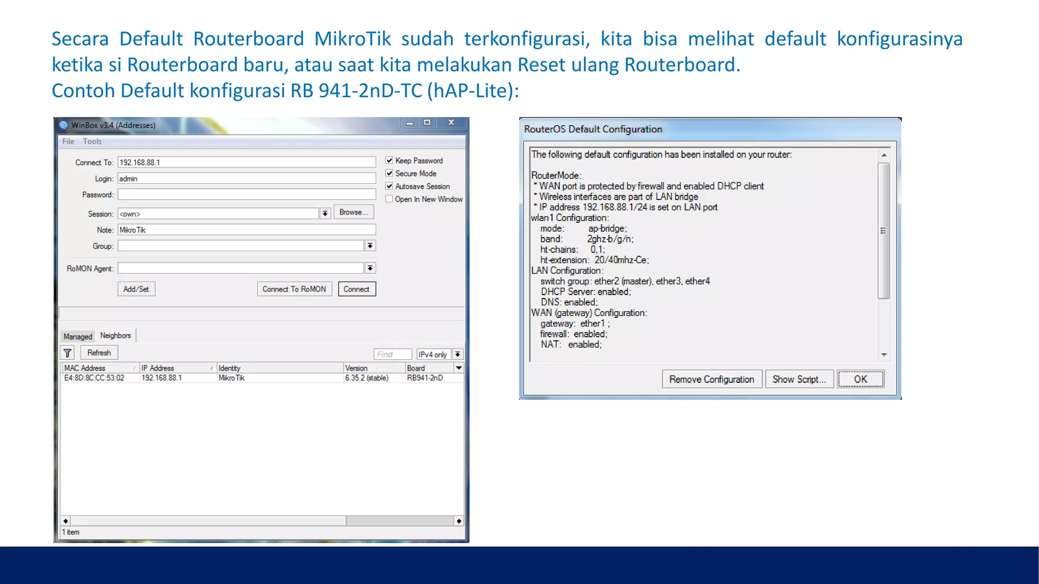Click Remove Configuration in the RouterOS dialog
This screenshot has width=1039, height=584.
[x=712, y=379]
